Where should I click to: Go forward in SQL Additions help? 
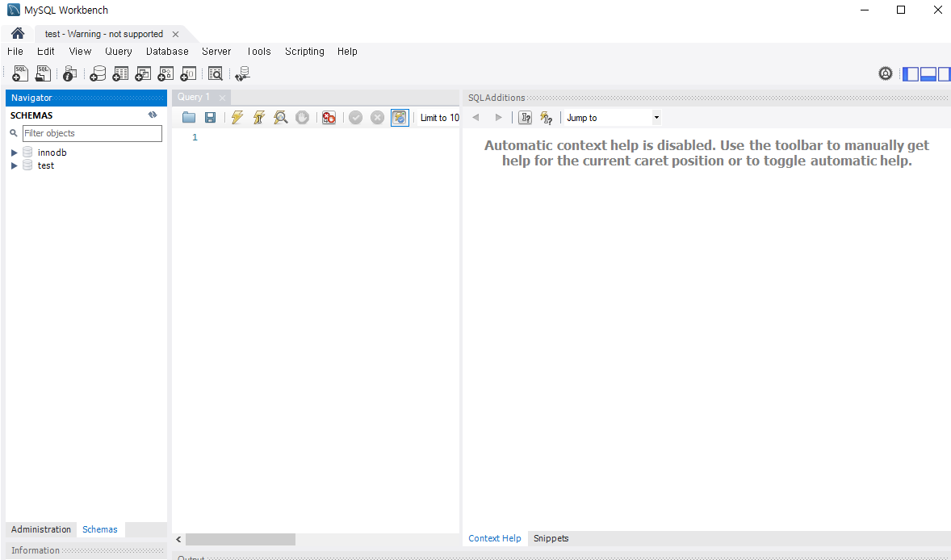pos(499,118)
